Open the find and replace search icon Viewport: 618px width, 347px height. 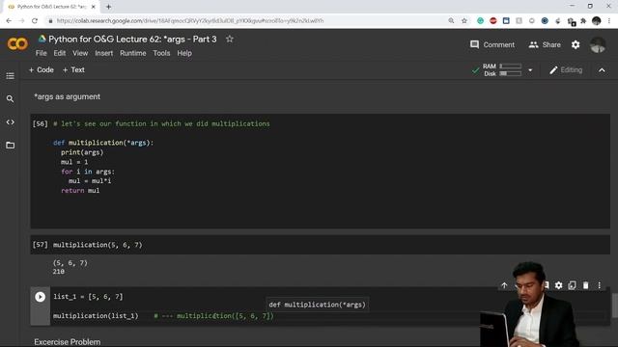(x=11, y=98)
